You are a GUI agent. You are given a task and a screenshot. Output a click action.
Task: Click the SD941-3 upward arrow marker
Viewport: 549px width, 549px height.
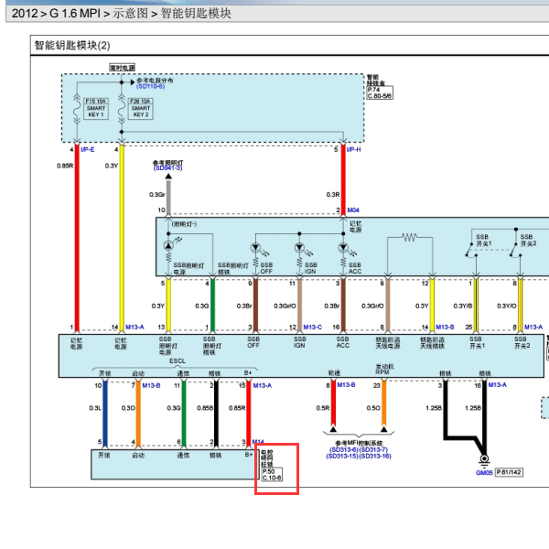pyautogui.click(x=168, y=176)
